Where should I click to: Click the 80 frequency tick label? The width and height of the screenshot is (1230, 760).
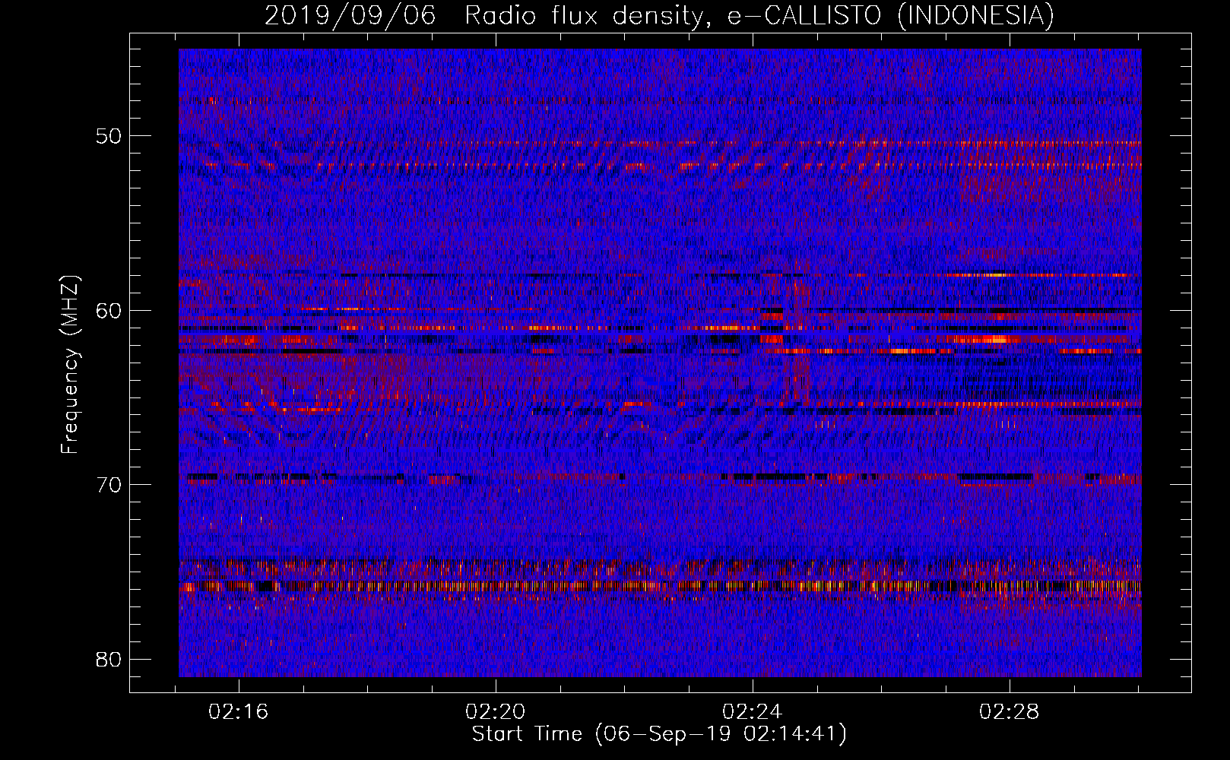point(109,659)
